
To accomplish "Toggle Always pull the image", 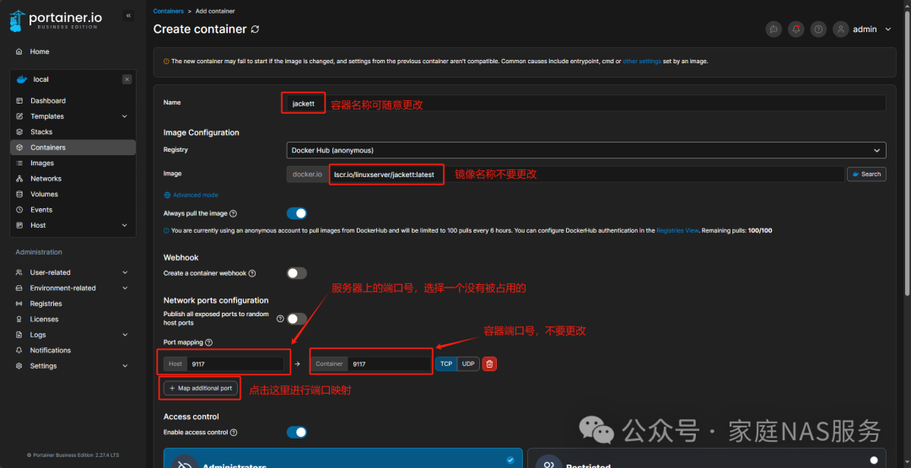I will pos(297,213).
